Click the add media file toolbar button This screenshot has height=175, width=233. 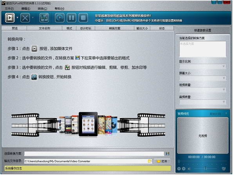tap(10, 18)
